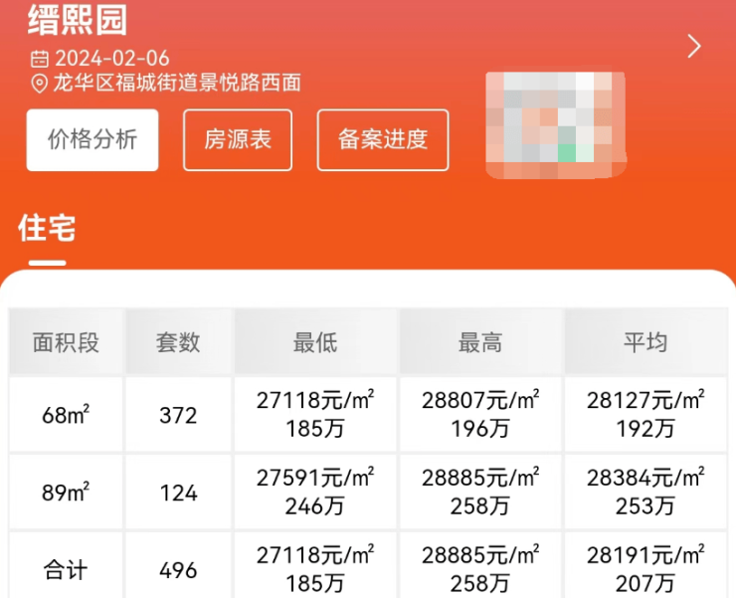Click the date 2024-02-06
The height and width of the screenshot is (598, 736).
click(x=112, y=59)
